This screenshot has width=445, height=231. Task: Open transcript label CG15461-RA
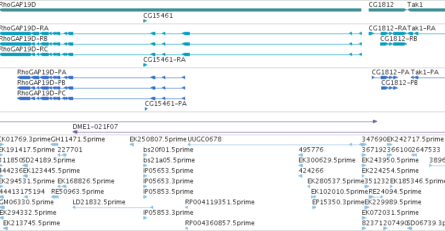[x=164, y=59]
